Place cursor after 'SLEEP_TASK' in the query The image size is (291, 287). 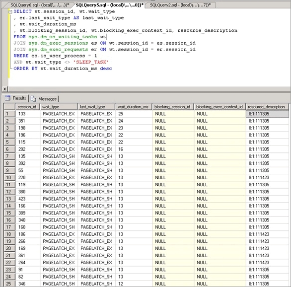109,62
